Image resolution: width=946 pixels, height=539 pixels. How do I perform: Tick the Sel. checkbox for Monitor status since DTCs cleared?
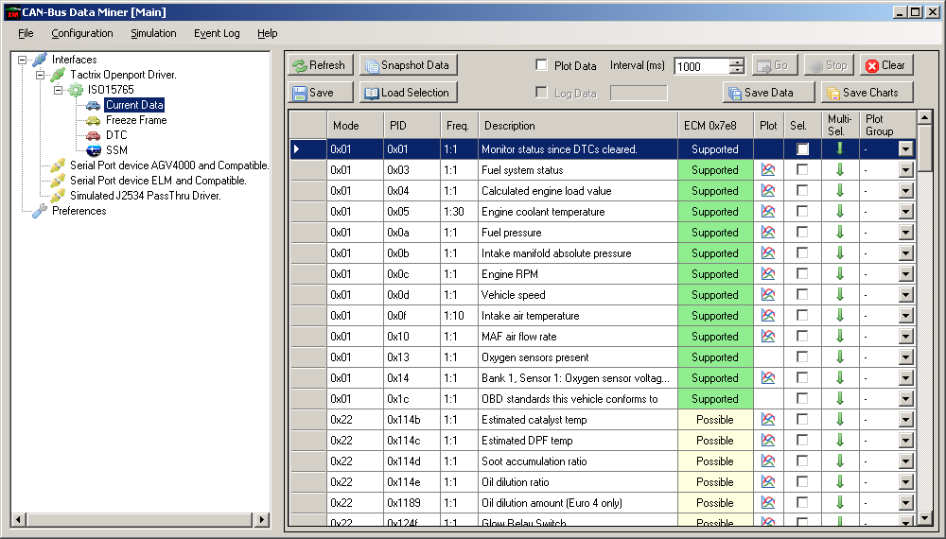point(802,148)
